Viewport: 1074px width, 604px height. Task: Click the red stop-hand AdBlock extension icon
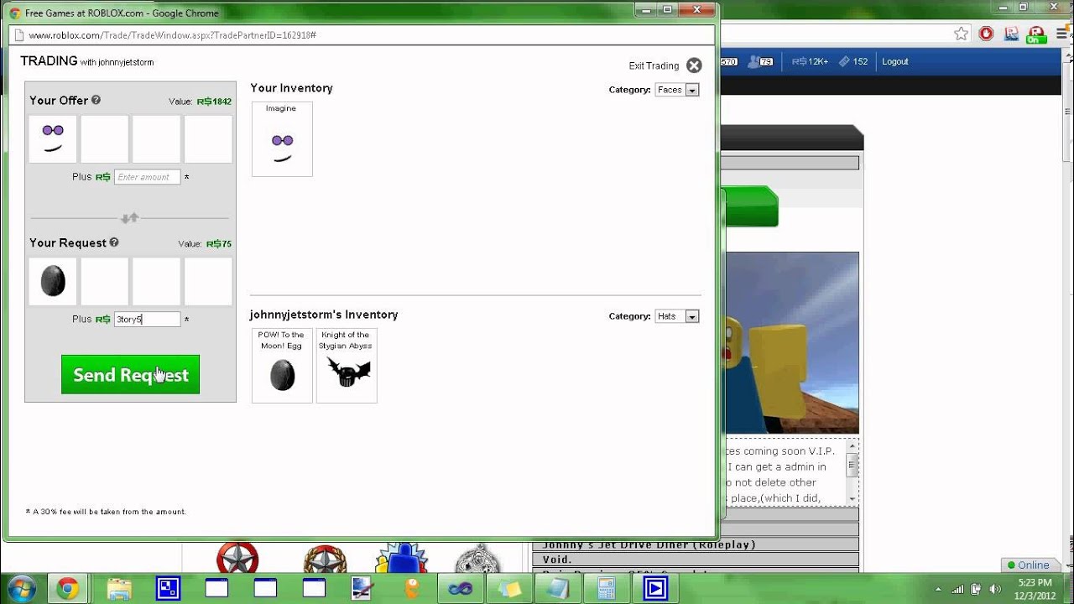pos(987,34)
